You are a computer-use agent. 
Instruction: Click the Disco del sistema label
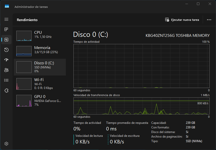tap(163, 132)
